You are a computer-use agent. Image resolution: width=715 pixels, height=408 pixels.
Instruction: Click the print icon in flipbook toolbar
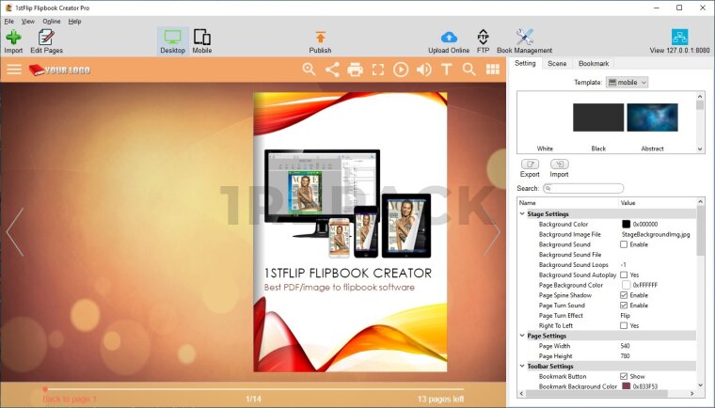(355, 70)
